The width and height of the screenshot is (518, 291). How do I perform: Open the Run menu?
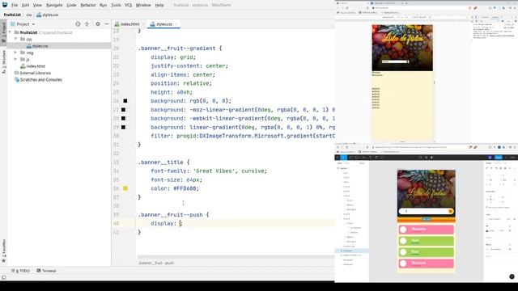click(103, 6)
